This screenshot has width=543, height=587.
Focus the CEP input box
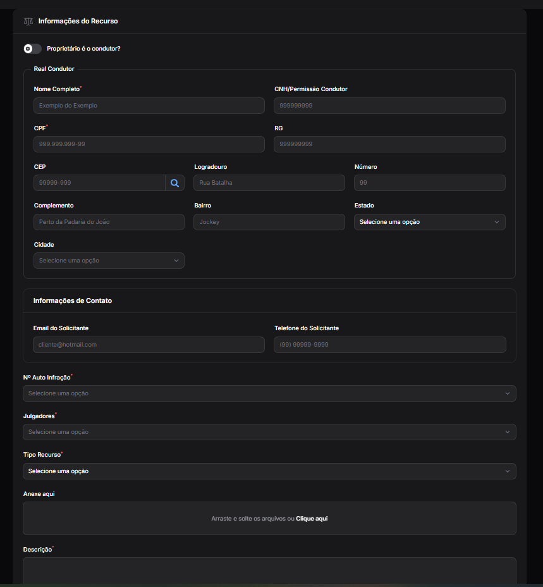click(99, 183)
